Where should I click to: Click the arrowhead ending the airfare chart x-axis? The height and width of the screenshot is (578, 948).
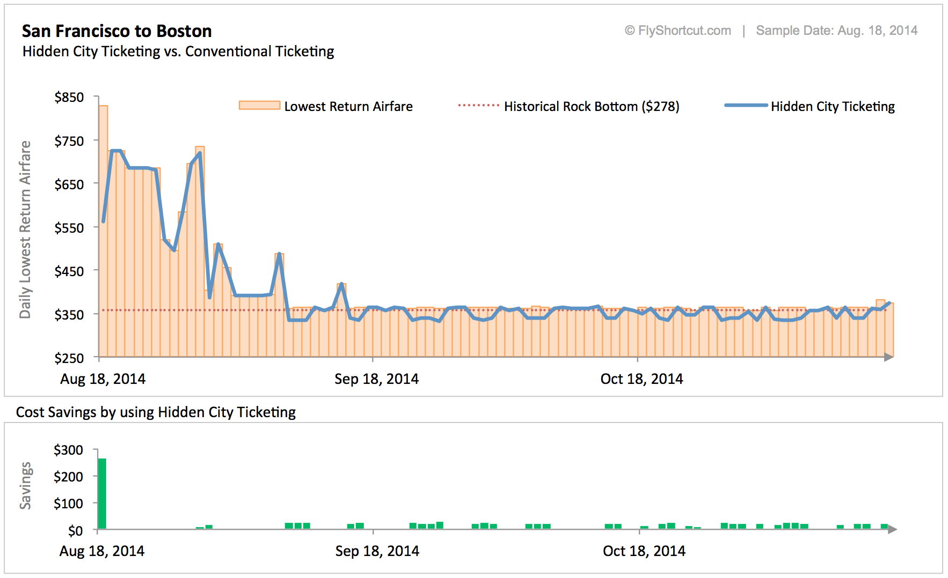pos(889,357)
